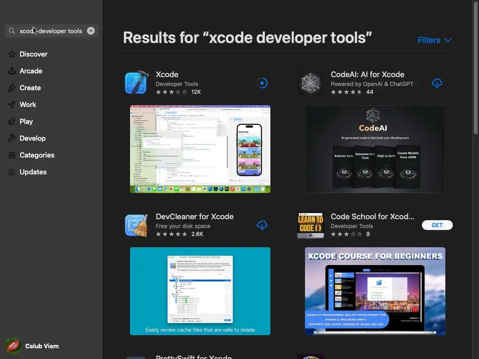Click the search magnifier icon
479x359 pixels.
click(x=12, y=31)
